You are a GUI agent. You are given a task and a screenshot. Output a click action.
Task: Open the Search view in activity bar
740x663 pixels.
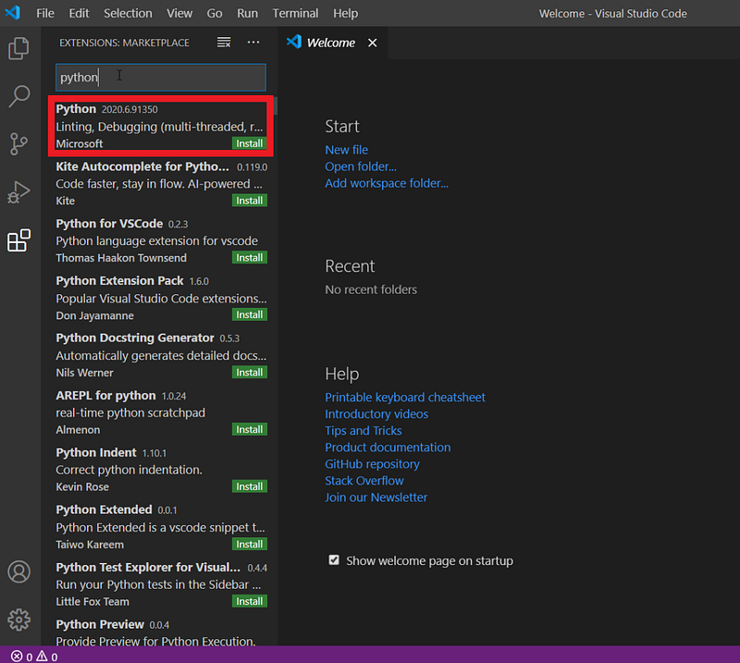click(18, 96)
